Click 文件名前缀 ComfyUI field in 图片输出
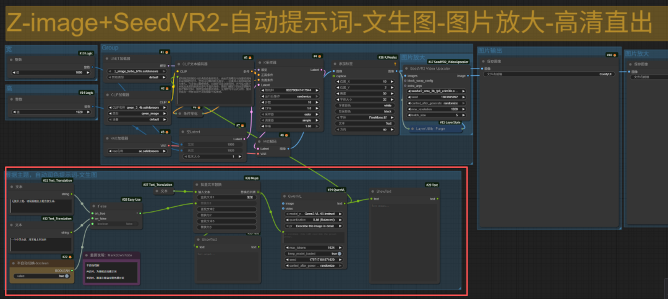 (550, 74)
